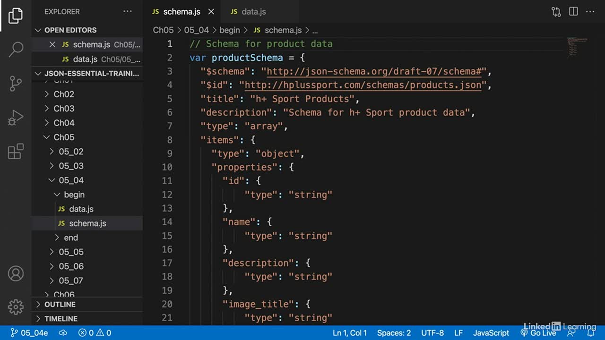The image size is (605, 340).
Task: Open the hplussport.com products.json link
Action: point(363,85)
